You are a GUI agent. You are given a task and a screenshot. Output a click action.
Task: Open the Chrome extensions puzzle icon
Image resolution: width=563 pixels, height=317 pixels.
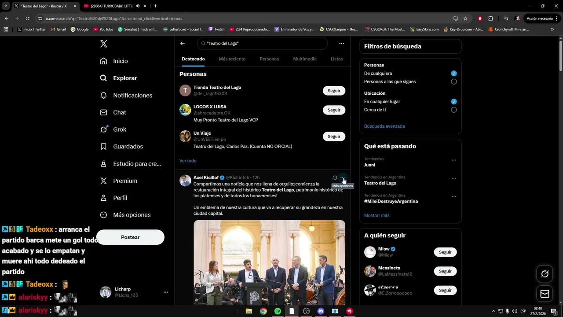click(491, 18)
